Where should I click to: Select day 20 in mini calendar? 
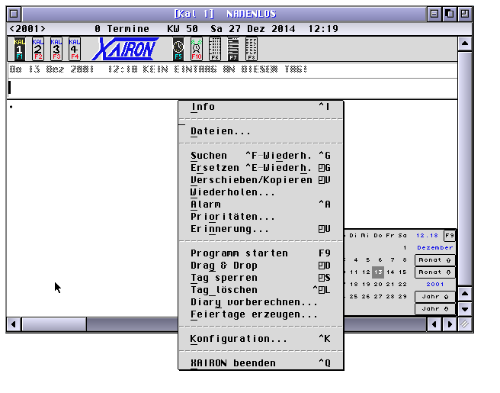tap(378, 285)
